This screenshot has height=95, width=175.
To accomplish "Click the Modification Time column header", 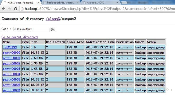I will 100,42.
